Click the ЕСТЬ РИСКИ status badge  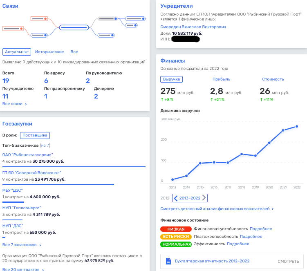(x=176, y=237)
